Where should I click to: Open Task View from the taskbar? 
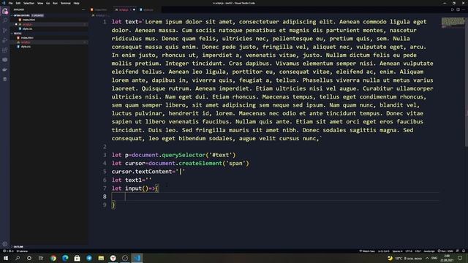[x=41, y=258]
